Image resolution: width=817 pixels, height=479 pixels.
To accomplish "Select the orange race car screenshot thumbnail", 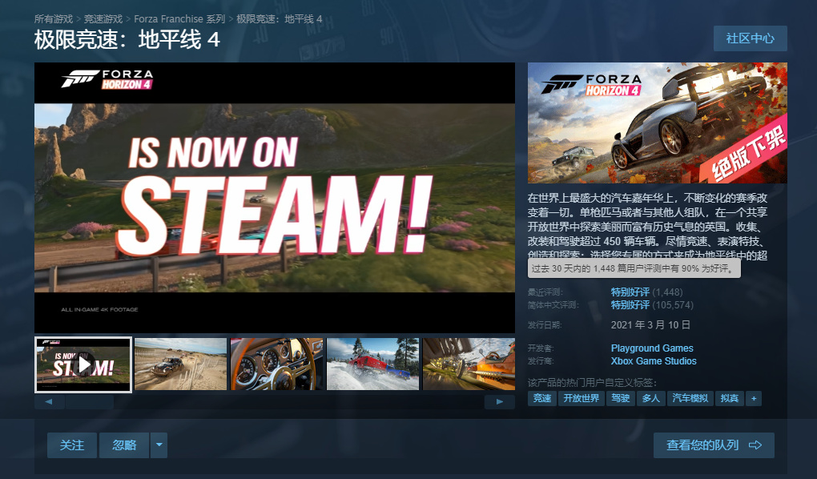I will pos(469,364).
